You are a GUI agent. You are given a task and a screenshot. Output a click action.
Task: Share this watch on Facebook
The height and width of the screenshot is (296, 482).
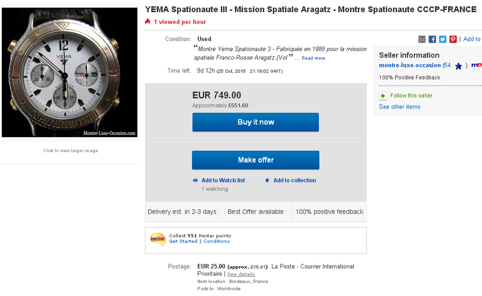pos(432,39)
